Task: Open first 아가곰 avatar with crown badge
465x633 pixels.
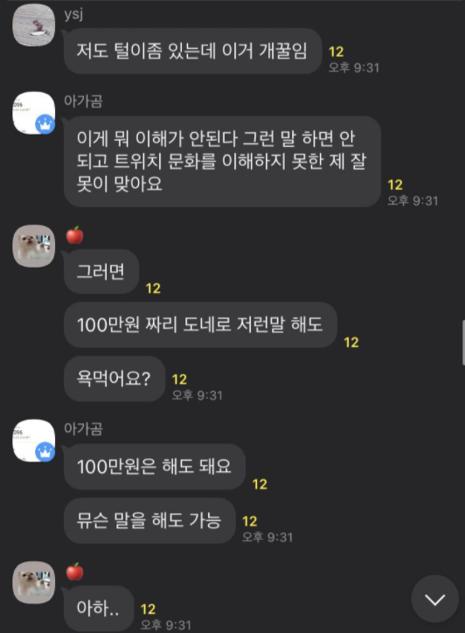Action: [x=34, y=113]
